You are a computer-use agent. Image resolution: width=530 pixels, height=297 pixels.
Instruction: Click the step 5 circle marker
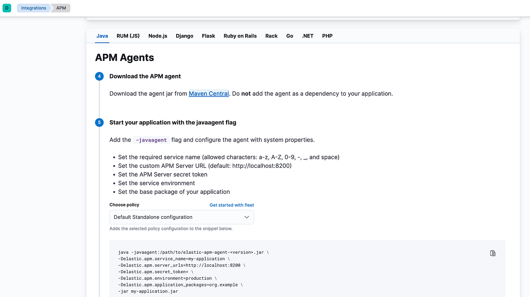[99, 122]
